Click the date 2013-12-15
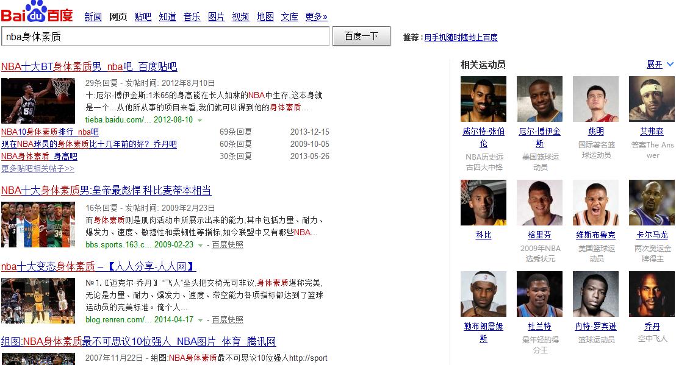This screenshot has width=676, height=365. pos(309,132)
